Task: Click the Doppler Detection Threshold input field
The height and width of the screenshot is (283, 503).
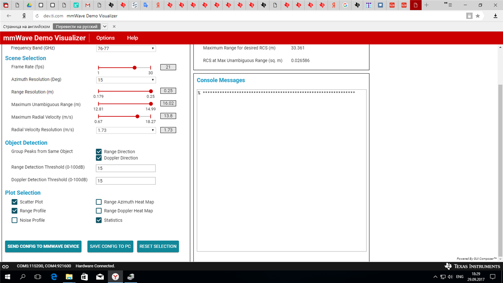Action: pos(126,181)
